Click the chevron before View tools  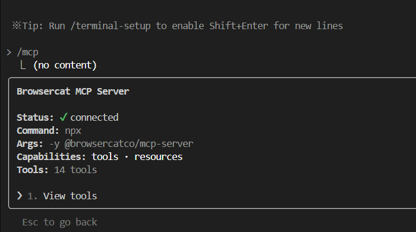[20, 196]
